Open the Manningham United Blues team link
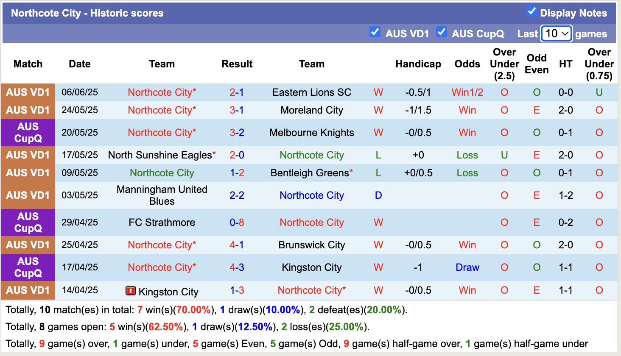The image size is (621, 356). click(162, 195)
